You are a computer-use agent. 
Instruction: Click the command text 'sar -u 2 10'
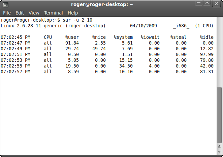77,20
